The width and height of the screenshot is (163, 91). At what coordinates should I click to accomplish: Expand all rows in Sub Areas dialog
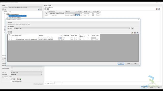click(x=9, y=33)
